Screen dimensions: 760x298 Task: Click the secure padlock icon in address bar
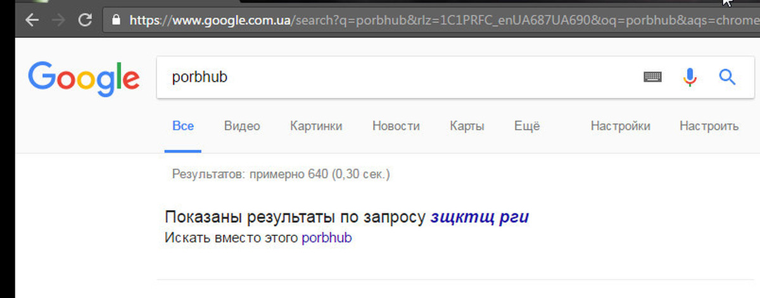click(115, 20)
